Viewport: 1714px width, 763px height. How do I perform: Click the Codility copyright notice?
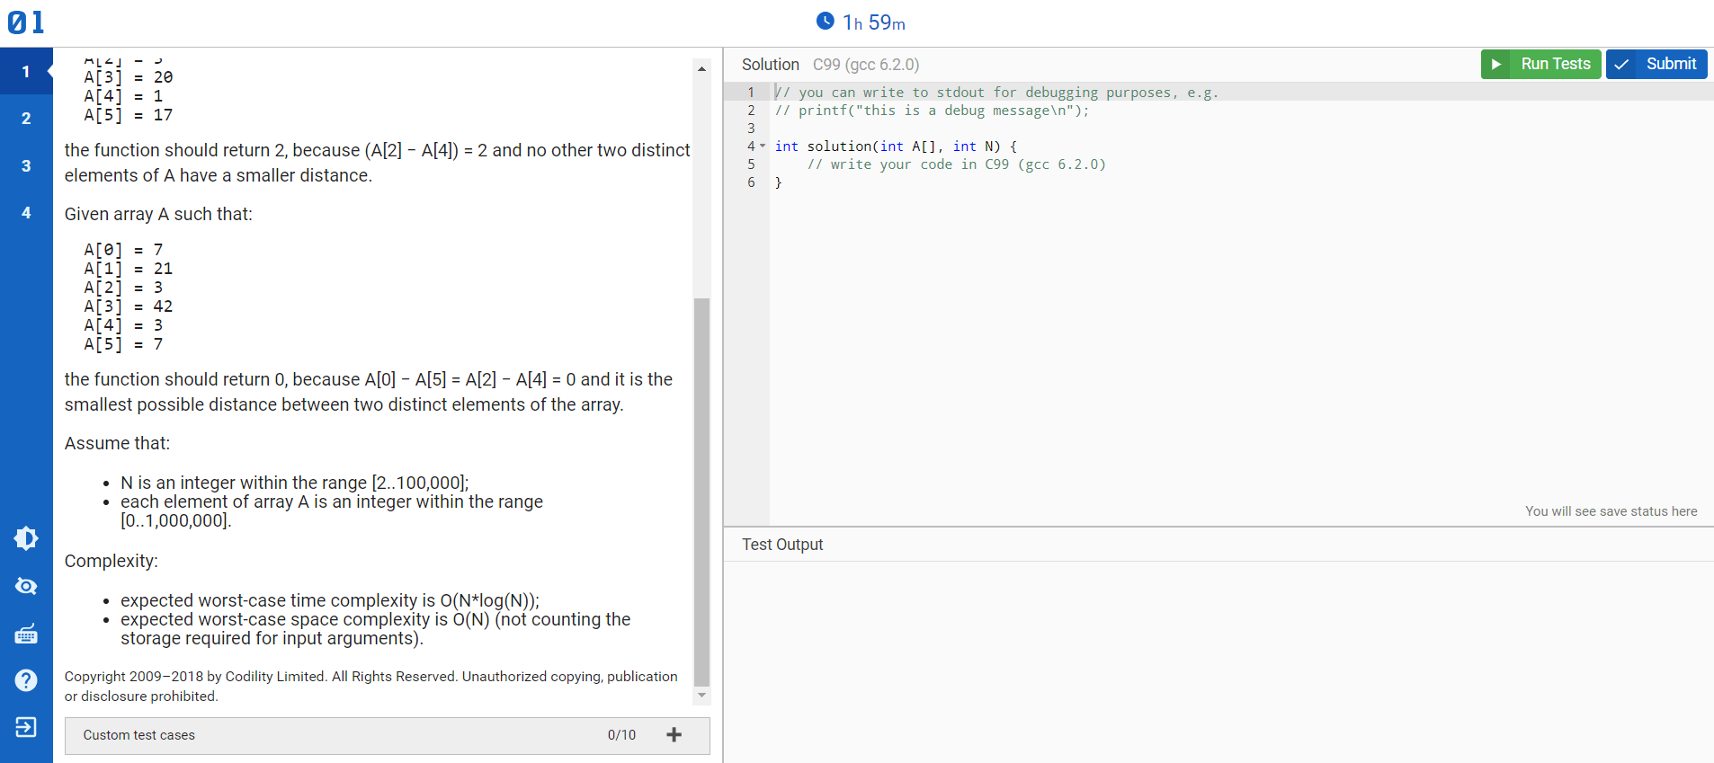coord(370,687)
